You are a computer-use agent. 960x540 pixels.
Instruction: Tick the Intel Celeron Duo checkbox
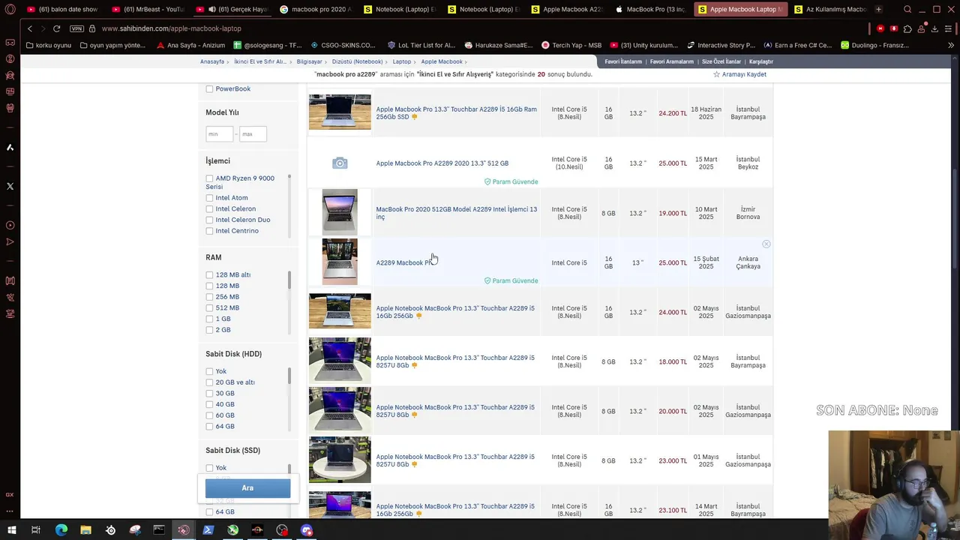click(209, 220)
